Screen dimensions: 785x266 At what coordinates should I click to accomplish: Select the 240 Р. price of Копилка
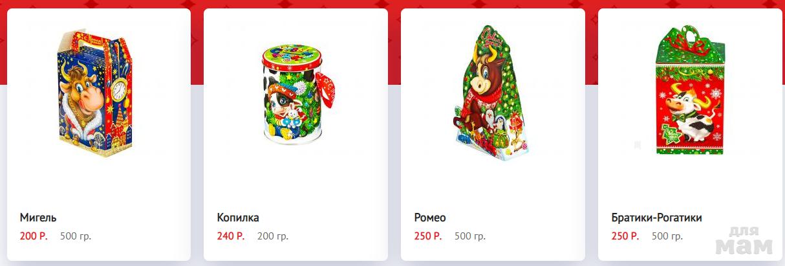(x=231, y=236)
